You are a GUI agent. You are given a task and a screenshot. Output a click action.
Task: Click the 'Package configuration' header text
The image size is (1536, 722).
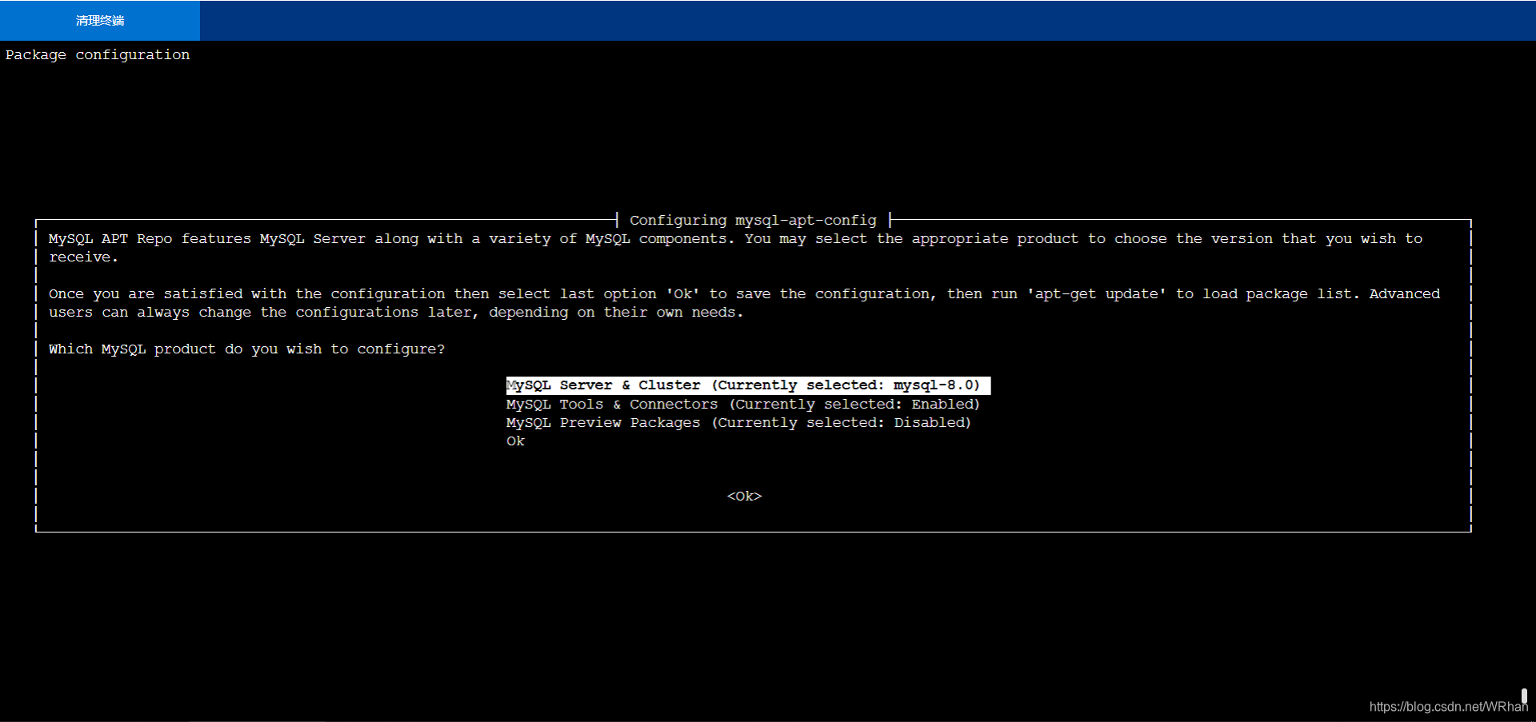pyautogui.click(x=98, y=55)
